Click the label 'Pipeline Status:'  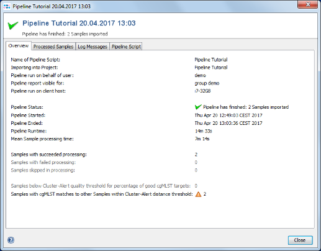[27, 107]
